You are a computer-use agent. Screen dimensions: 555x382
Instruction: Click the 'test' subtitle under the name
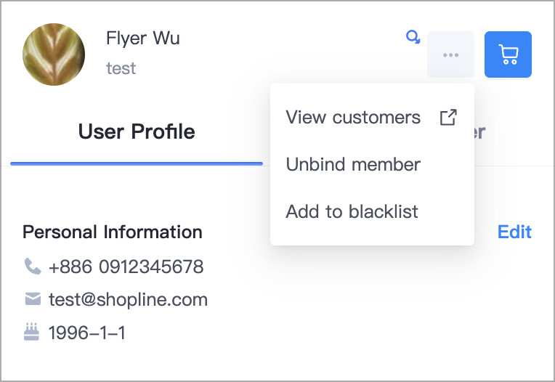click(121, 68)
